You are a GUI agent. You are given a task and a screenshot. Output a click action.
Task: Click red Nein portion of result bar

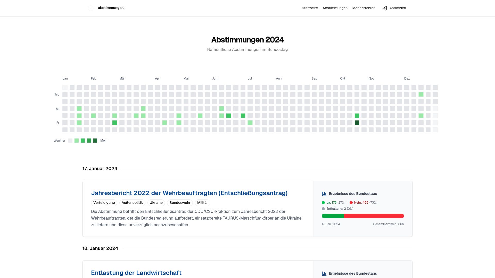(x=374, y=216)
